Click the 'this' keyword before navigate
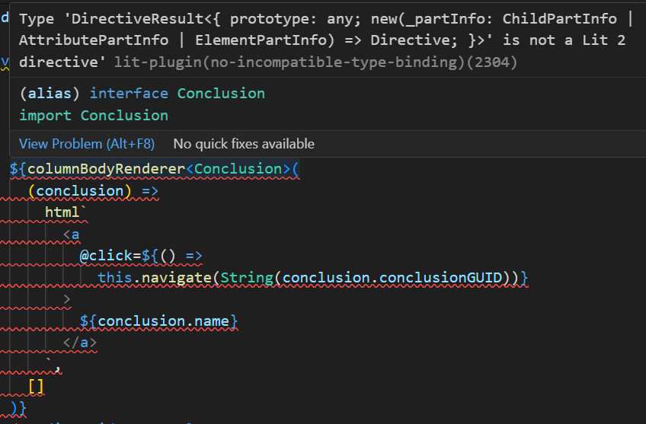This screenshot has width=646, height=424. point(115,278)
